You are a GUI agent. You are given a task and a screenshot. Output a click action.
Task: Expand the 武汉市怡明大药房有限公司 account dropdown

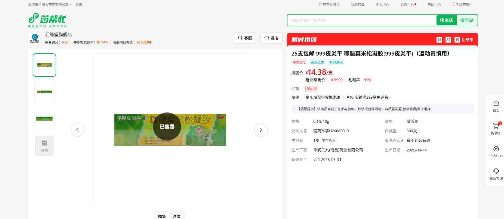50,4
